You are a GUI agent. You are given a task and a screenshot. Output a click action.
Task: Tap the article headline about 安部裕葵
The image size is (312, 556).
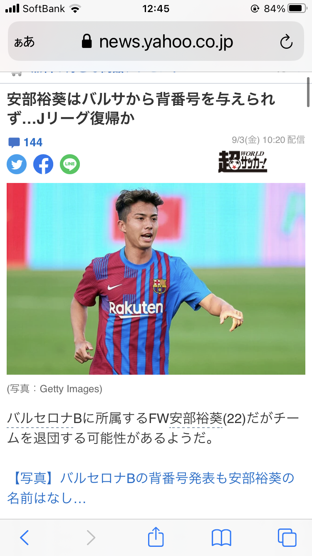pos(141,109)
